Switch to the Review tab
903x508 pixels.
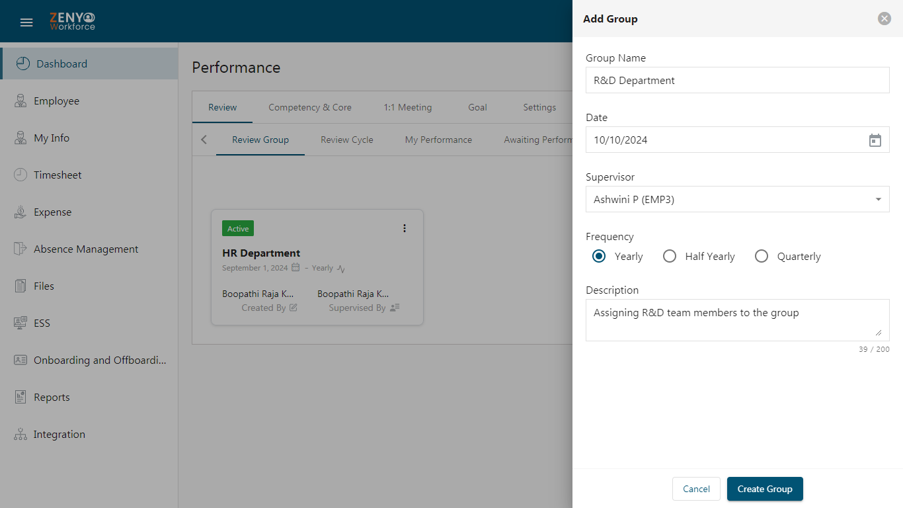[222, 107]
